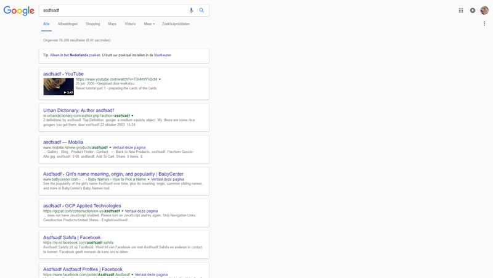Switch to the Shopping tab
This screenshot has width=493, height=278.
coord(93,24)
